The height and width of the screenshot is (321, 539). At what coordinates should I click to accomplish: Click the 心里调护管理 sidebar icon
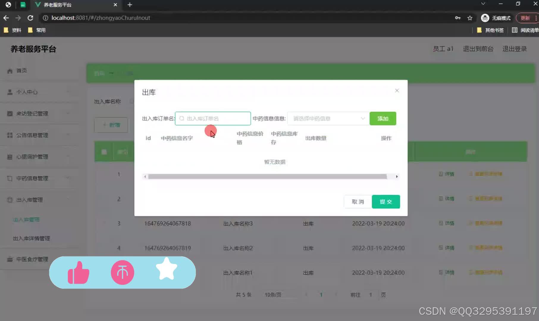[x=10, y=157]
